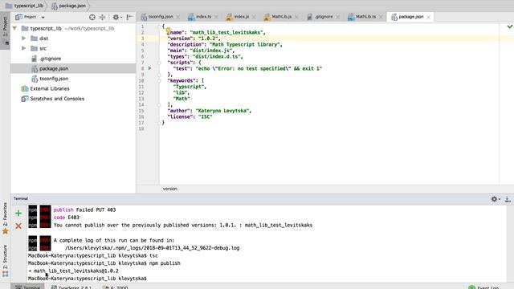Image resolution: width=514 pixels, height=289 pixels.
Task: Click the fold end marker at line 14
Action: [x=159, y=105]
